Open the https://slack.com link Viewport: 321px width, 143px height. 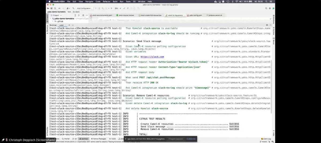[x=152, y=57]
